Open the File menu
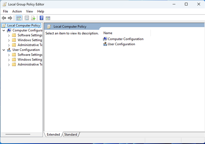 tap(5, 11)
